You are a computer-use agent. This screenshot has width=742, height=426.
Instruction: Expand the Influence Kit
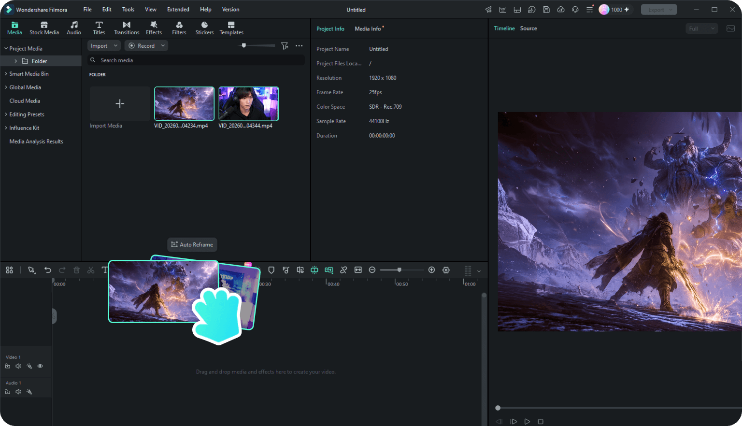click(x=6, y=128)
